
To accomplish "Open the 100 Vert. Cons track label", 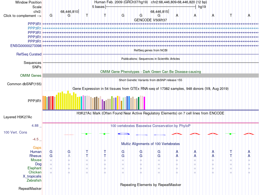I will click(15, 132).
